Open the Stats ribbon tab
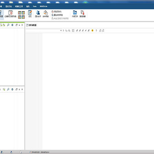 click(x=35, y=6)
